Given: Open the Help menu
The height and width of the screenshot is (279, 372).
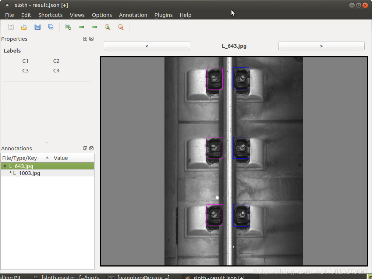Looking at the screenshot, I should pyautogui.click(x=185, y=15).
